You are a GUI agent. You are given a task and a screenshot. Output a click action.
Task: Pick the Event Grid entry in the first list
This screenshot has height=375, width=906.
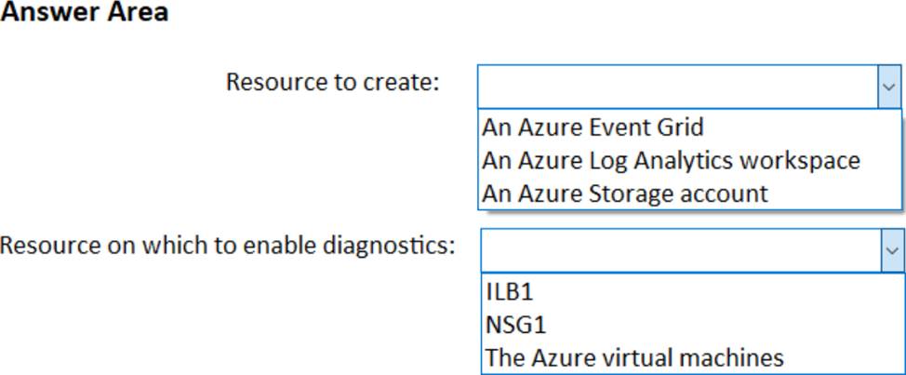(x=593, y=127)
